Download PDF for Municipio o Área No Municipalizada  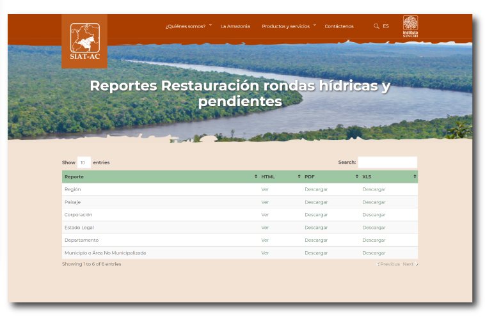click(x=316, y=253)
